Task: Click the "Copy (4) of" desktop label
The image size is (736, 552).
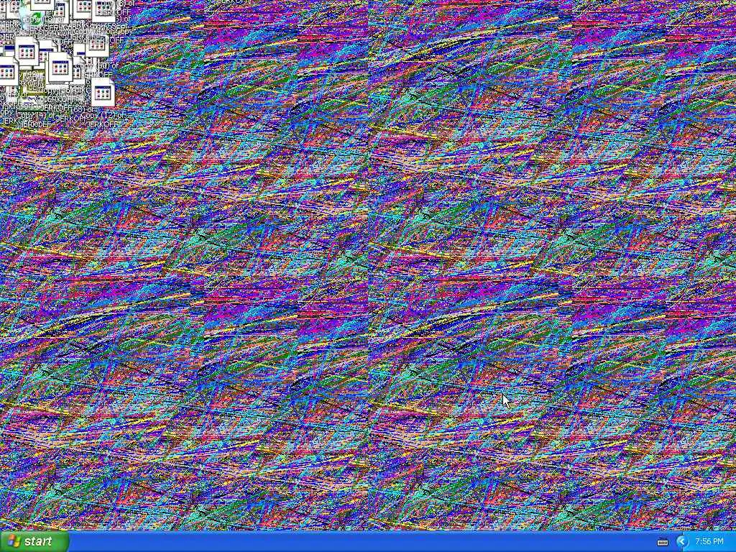Action: [35, 115]
